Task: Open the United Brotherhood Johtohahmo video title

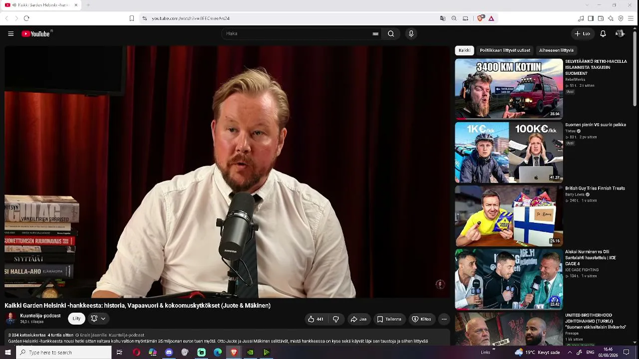Action: click(x=596, y=321)
